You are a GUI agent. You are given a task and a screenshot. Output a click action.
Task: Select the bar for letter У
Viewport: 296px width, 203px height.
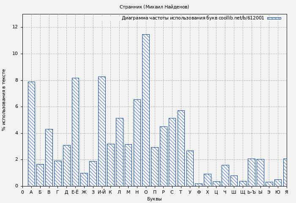190,168
